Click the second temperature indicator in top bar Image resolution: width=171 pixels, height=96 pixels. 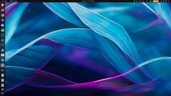[x=142, y=1]
